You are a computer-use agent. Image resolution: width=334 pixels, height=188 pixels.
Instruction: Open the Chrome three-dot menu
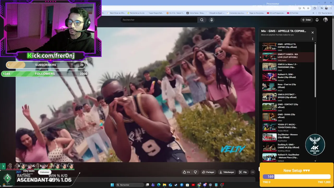pos(331,8)
